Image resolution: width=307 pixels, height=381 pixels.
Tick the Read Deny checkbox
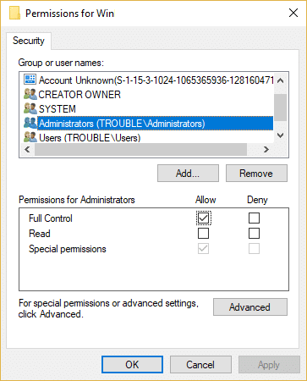[254, 234]
